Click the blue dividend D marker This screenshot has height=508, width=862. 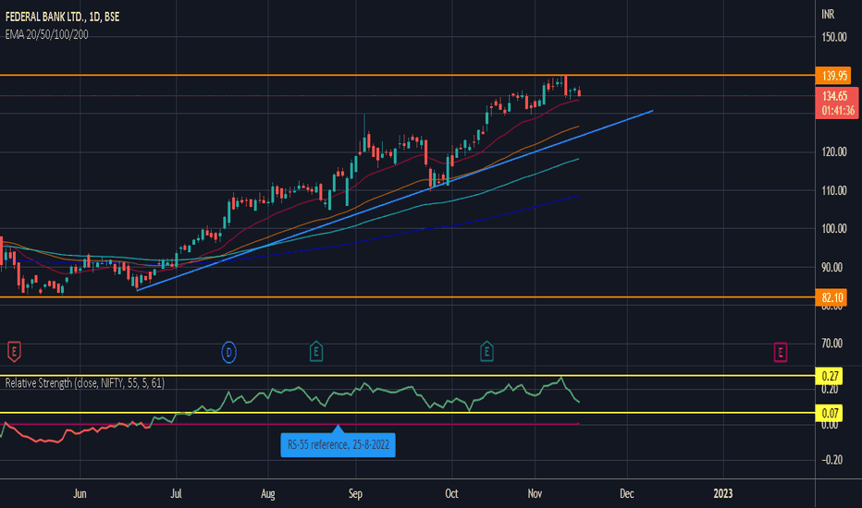[228, 352]
